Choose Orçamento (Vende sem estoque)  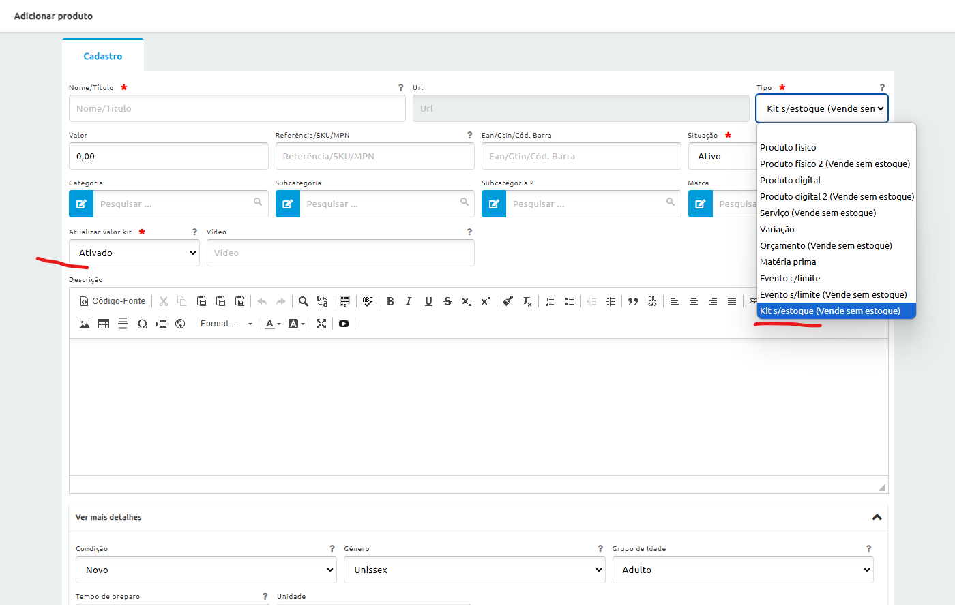click(836, 245)
